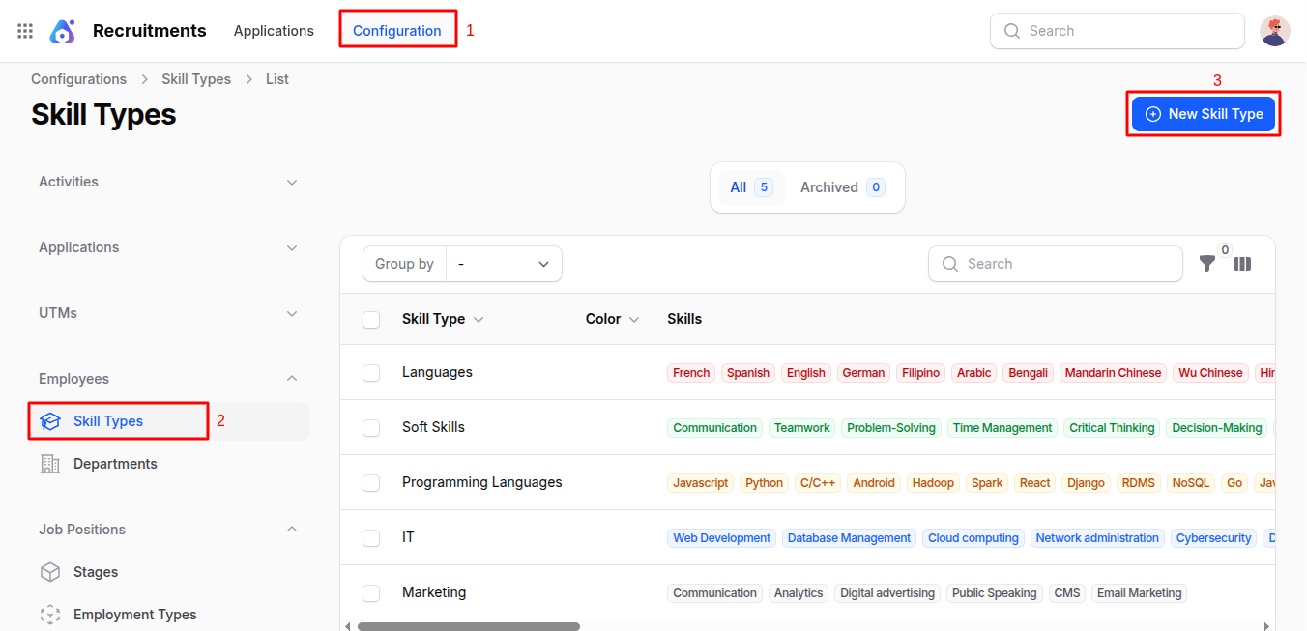Select the Programming Languages row checkbox
This screenshot has width=1307, height=631.
point(371,483)
